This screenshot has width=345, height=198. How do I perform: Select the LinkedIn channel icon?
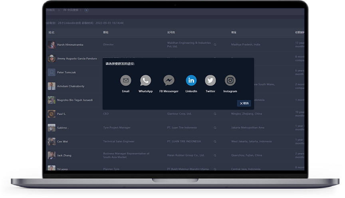click(x=191, y=80)
